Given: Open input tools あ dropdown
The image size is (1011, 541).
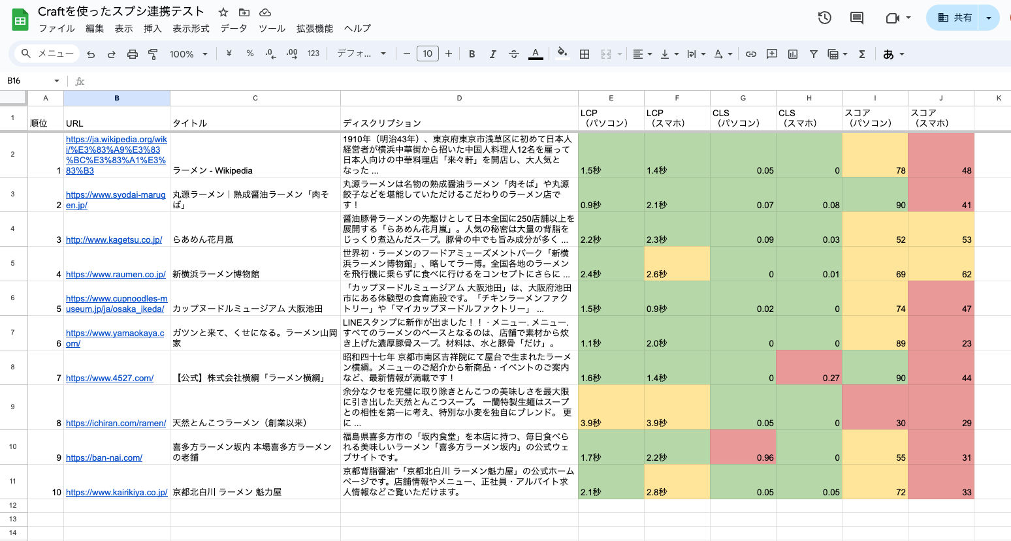Looking at the screenshot, I should tap(893, 54).
